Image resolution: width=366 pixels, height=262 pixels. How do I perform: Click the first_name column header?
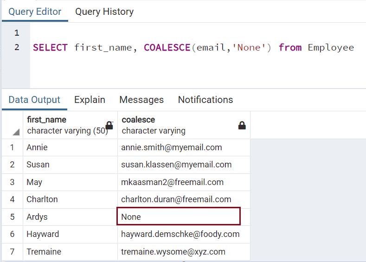pyautogui.click(x=65, y=125)
